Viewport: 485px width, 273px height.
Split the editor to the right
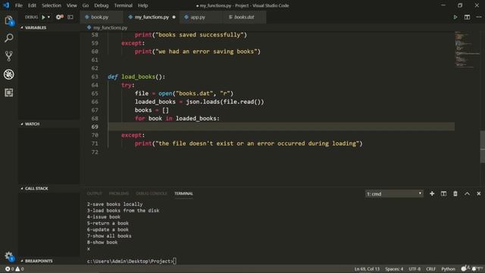pyautogui.click(x=467, y=17)
